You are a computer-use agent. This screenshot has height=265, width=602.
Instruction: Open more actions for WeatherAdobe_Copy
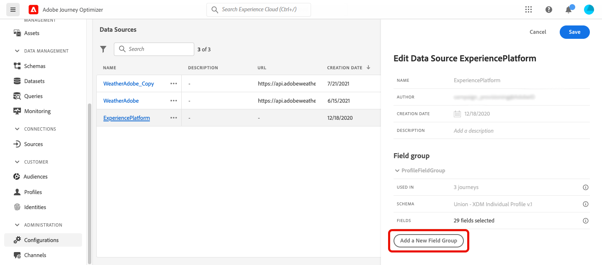tap(174, 83)
